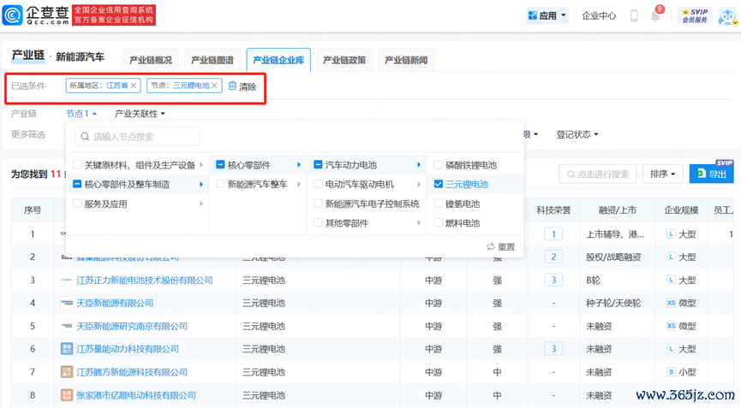Switch to 产业链政策 tab
741x408 pixels.
point(344,60)
